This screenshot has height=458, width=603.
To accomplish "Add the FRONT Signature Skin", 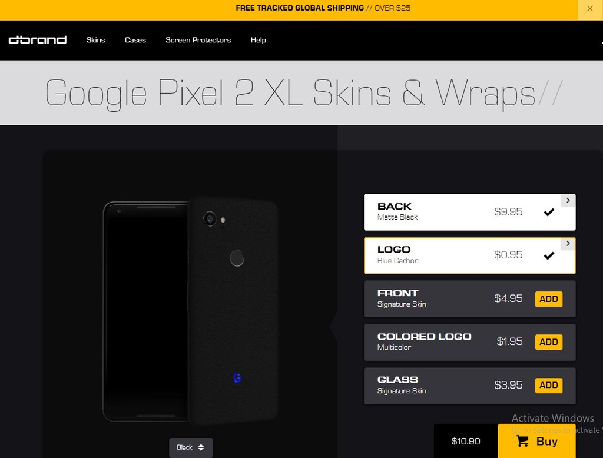I will coord(549,299).
